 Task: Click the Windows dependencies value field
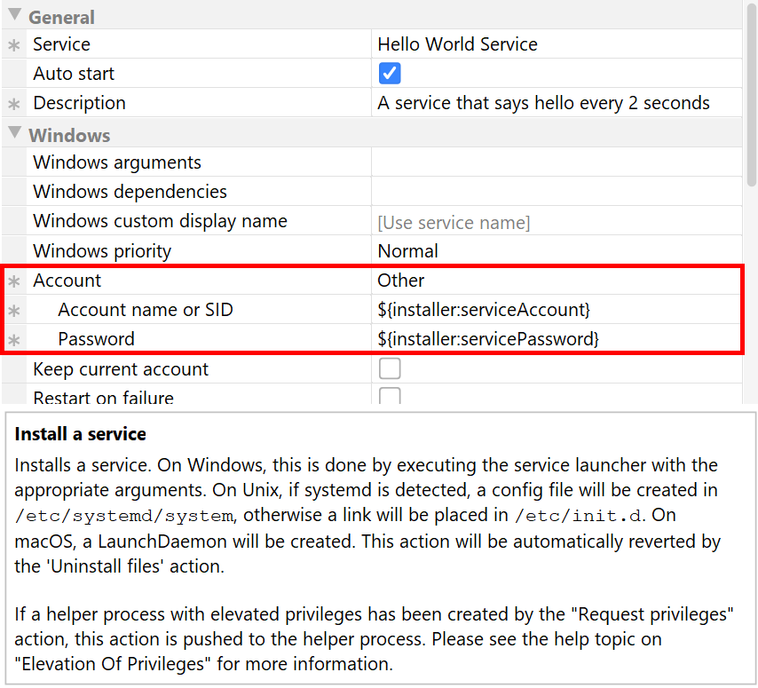coord(556,192)
